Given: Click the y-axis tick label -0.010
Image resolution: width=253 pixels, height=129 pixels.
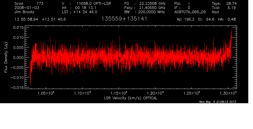Looking at the screenshot, I should pos(17,77).
